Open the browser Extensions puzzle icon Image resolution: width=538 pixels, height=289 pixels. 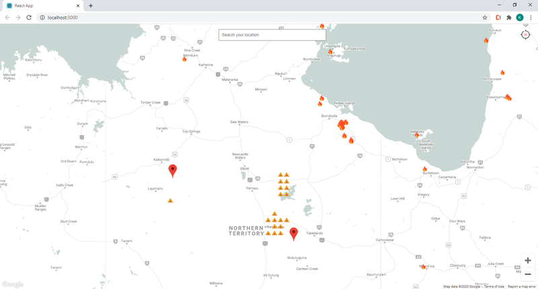(x=509, y=17)
